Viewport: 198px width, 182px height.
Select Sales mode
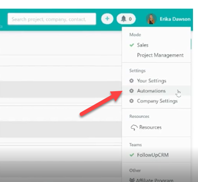pos(143,45)
